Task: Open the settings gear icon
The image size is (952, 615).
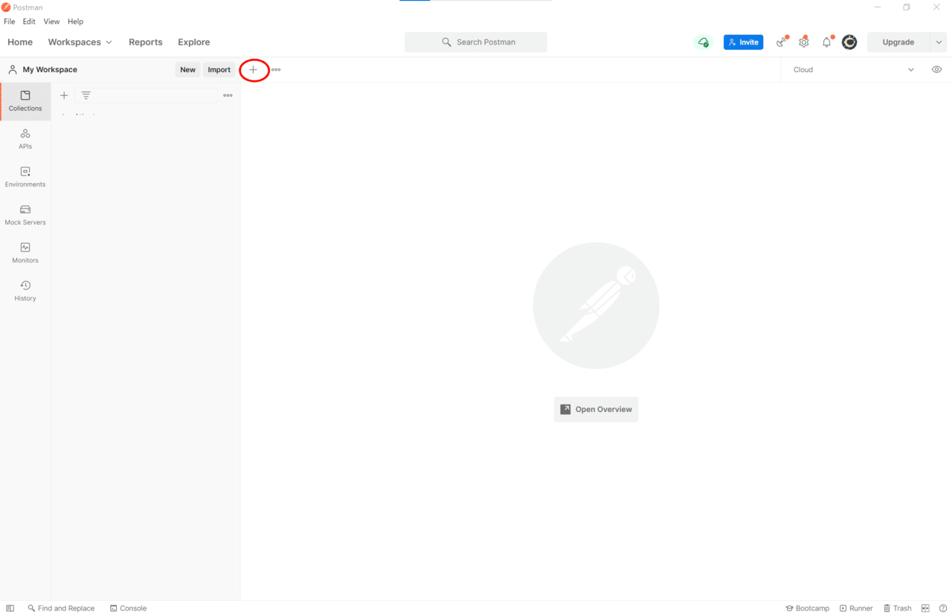Action: 803,42
